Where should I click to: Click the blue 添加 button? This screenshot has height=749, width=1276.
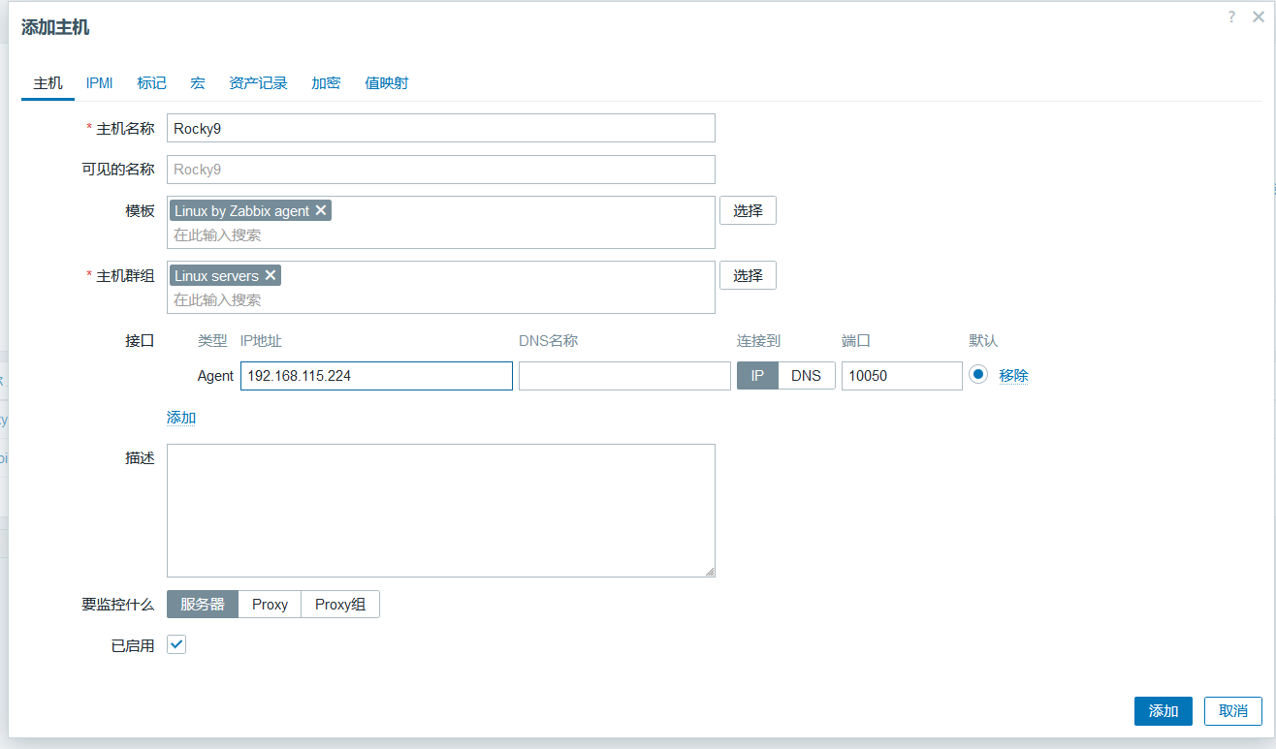[1164, 711]
